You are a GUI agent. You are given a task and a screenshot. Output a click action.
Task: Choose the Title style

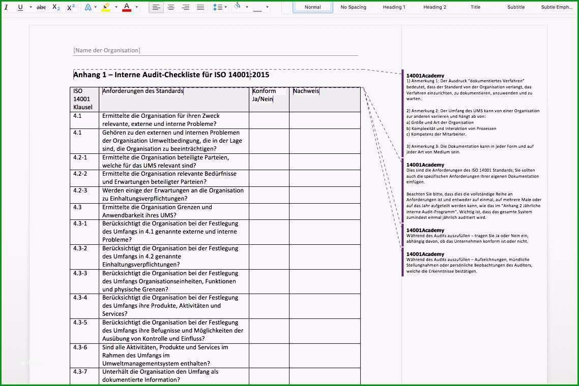tap(475, 7)
